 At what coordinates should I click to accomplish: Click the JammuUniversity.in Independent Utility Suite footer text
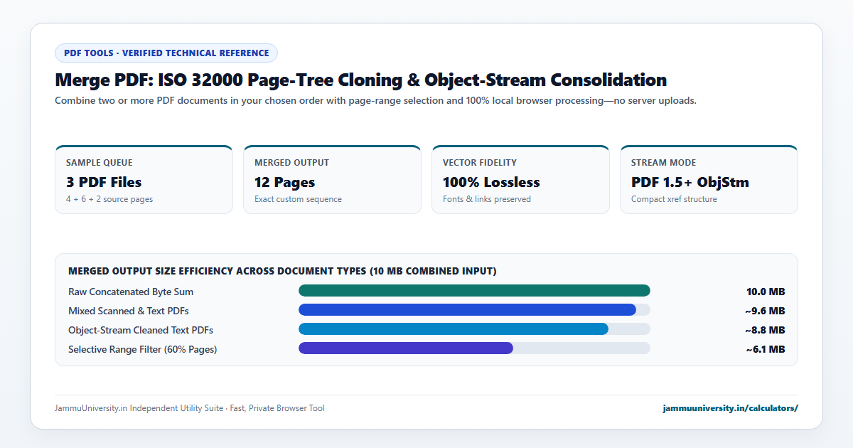click(190, 408)
